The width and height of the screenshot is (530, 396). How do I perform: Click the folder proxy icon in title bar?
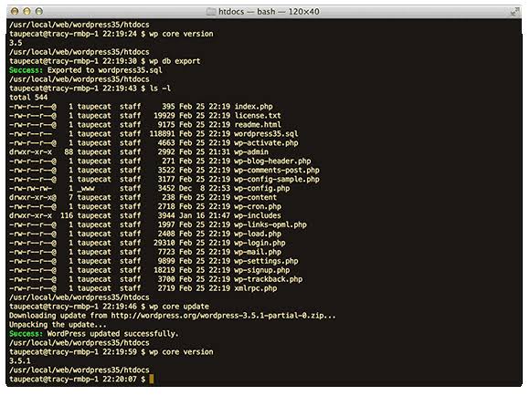211,12
